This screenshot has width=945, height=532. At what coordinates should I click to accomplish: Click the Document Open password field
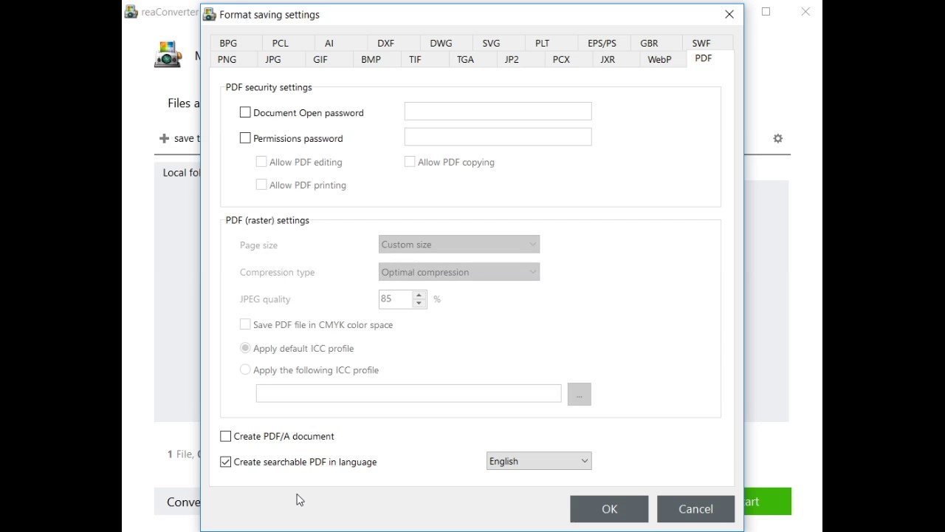click(498, 112)
